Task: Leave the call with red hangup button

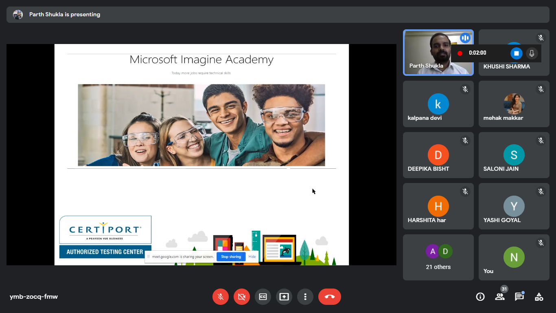Action: 330,297
